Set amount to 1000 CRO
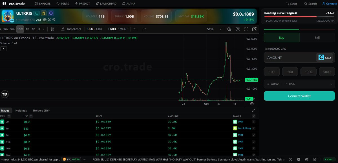The width and height of the screenshot is (338, 163). tap(308, 72)
